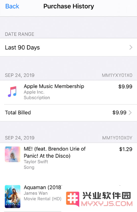Select the $9.99 Apple Music price
The height and width of the screenshot is (212, 137).
point(125,87)
